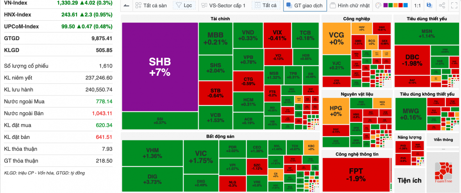The height and width of the screenshot is (193, 461).
Task: Select the 'Bất động sản' sector header
Action: tap(220, 136)
